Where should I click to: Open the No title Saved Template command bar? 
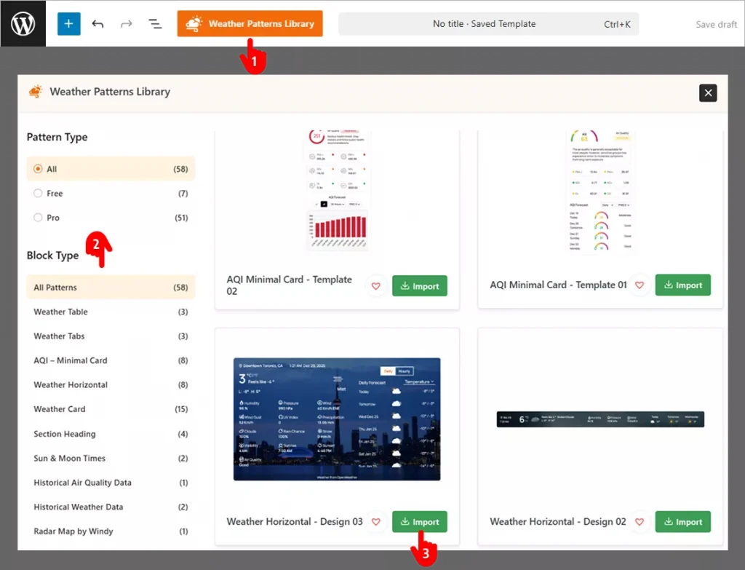pos(487,23)
